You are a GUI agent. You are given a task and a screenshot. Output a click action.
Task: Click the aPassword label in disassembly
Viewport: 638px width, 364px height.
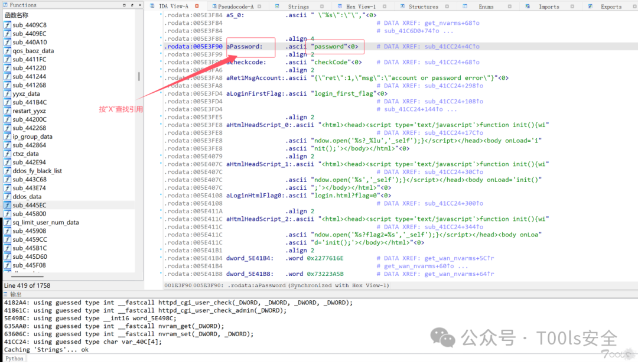pyautogui.click(x=245, y=47)
